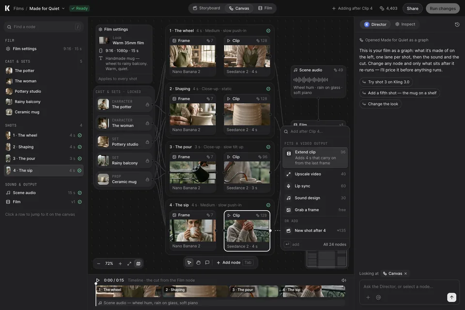This screenshot has width=465, height=310.
Task: Remove the Canvas context chip with X
Action: (x=405, y=274)
